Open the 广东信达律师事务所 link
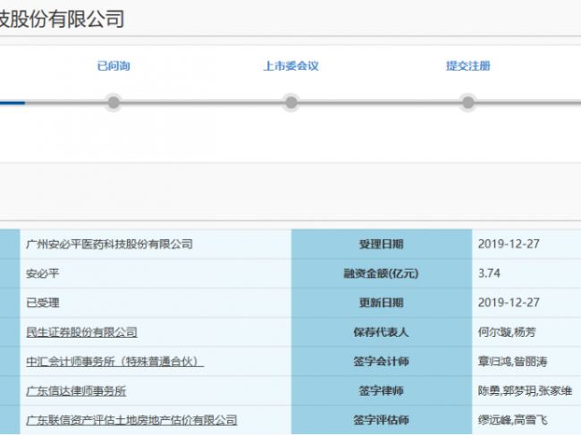 pyautogui.click(x=76, y=391)
